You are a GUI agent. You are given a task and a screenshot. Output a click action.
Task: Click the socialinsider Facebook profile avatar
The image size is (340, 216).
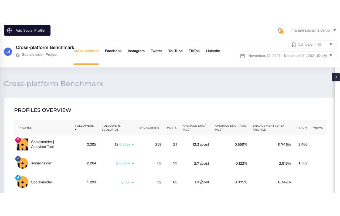pos(22,163)
